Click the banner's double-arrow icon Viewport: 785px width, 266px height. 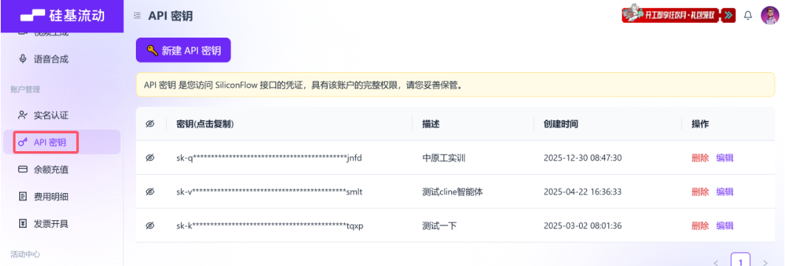(x=729, y=15)
